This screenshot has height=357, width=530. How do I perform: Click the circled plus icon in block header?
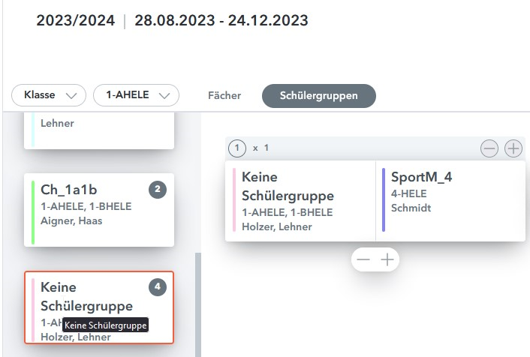click(x=513, y=148)
